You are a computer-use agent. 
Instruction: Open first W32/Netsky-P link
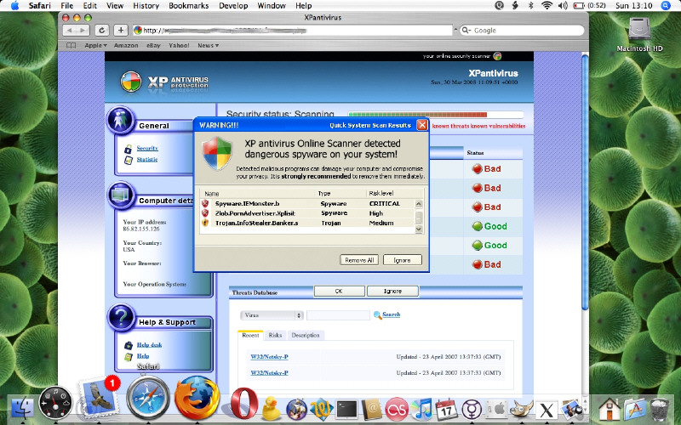point(269,357)
